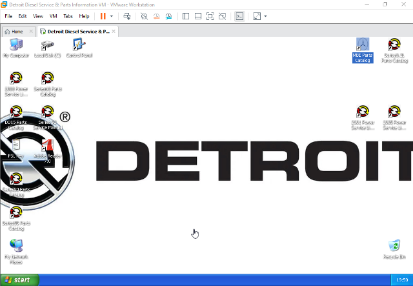Enter full screen mode
The width and height of the screenshot is (413, 286).
click(210, 16)
